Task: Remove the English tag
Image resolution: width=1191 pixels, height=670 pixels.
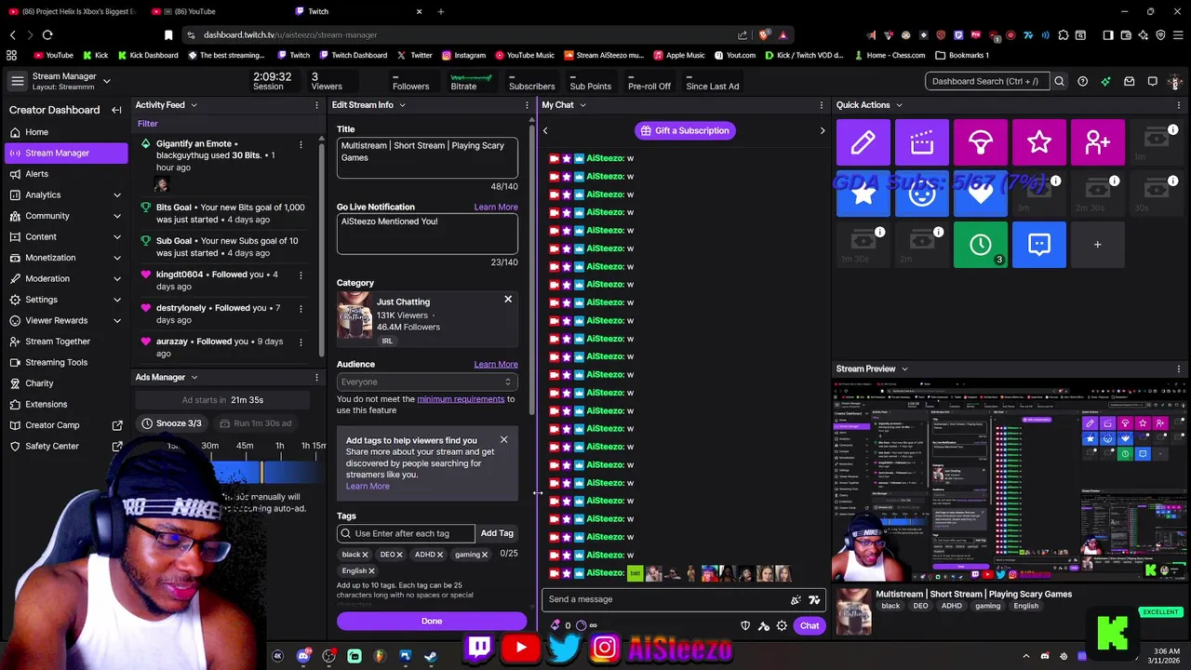Action: click(x=371, y=571)
